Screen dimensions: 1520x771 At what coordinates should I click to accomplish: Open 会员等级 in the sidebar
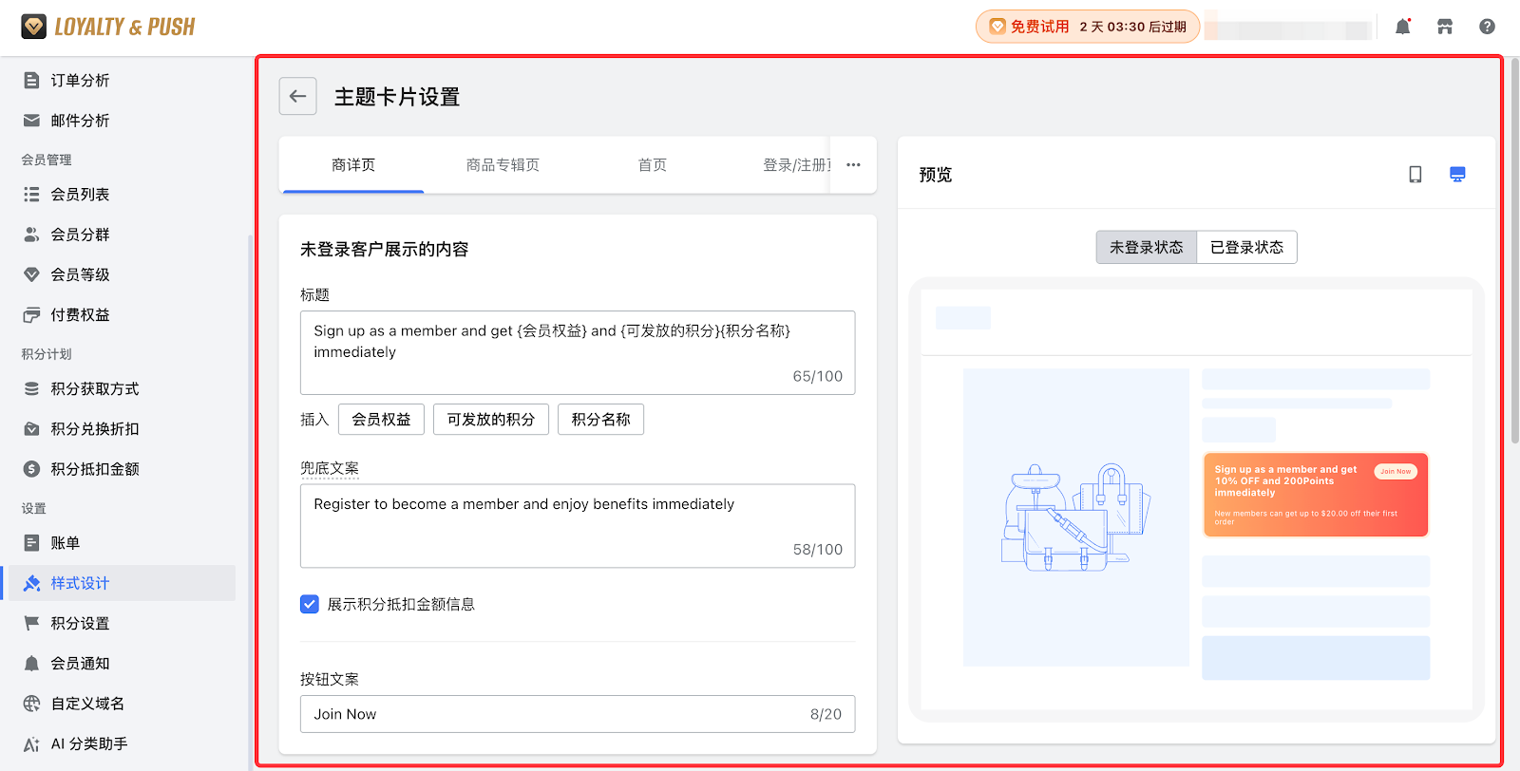coord(80,274)
